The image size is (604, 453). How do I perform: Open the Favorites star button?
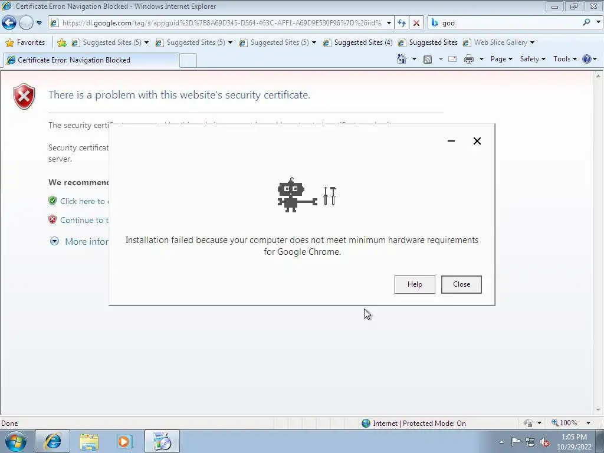[x=25, y=42]
